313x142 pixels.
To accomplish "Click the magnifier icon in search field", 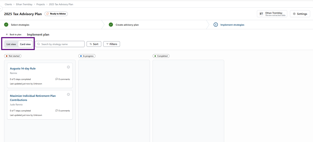I will (38, 44).
